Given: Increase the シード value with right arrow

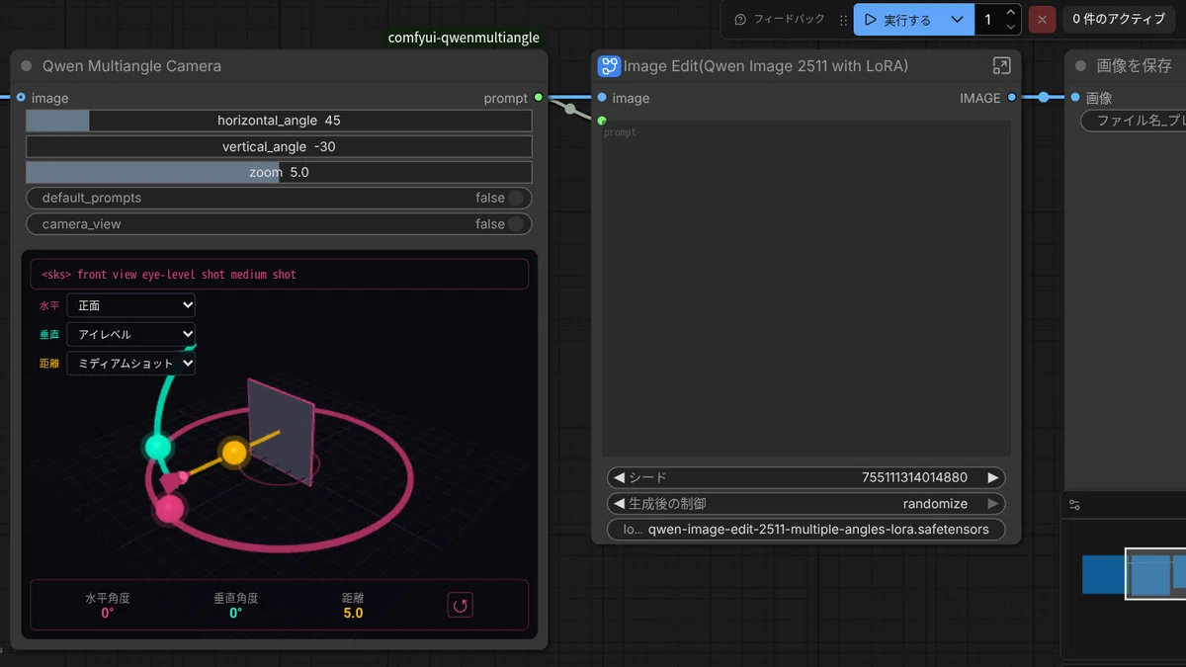Looking at the screenshot, I should point(993,477).
